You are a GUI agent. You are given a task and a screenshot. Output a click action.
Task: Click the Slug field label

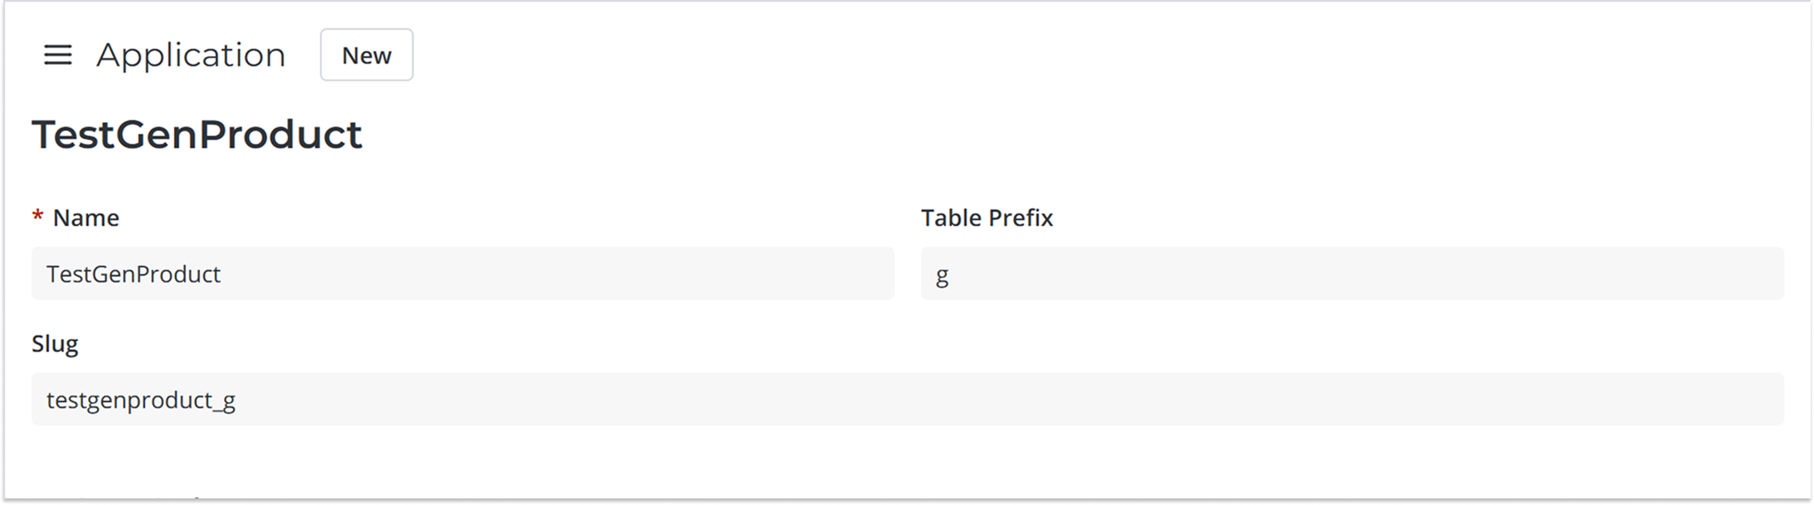tap(55, 344)
